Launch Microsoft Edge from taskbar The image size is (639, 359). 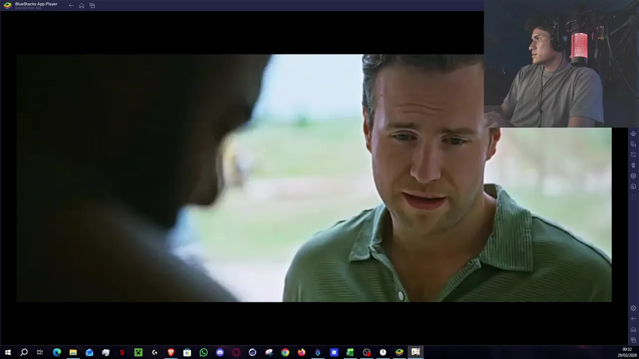56,353
